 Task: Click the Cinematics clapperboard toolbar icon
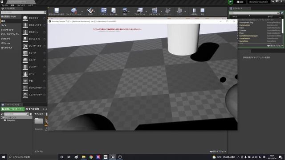(155, 11)
